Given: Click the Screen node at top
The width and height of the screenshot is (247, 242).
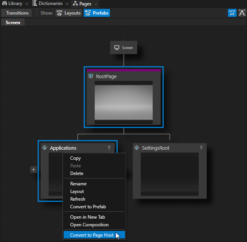Looking at the screenshot, I should (123, 48).
